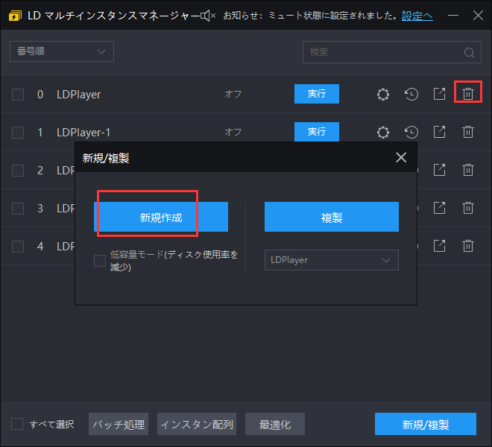492x447 pixels.
Task: Tick checkbox for instance 1 LDPlayer-1
Action: (x=18, y=133)
